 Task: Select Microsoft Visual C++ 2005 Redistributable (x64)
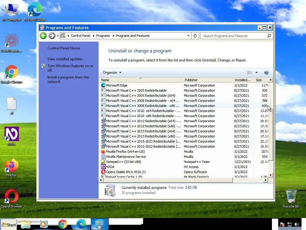[x=184, y=96]
